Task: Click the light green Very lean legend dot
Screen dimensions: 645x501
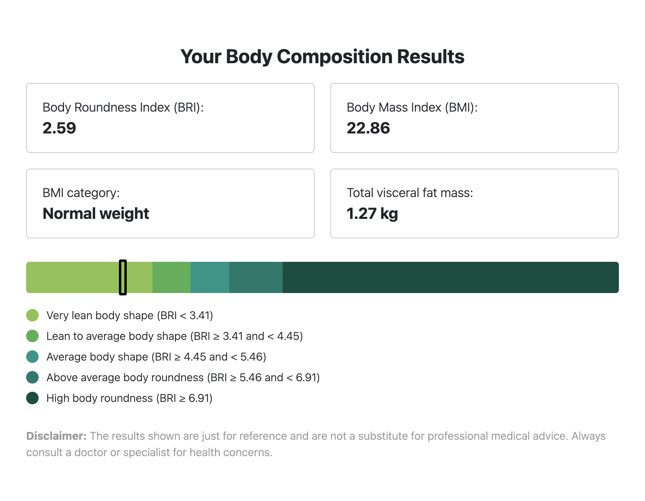Action: pyautogui.click(x=32, y=315)
